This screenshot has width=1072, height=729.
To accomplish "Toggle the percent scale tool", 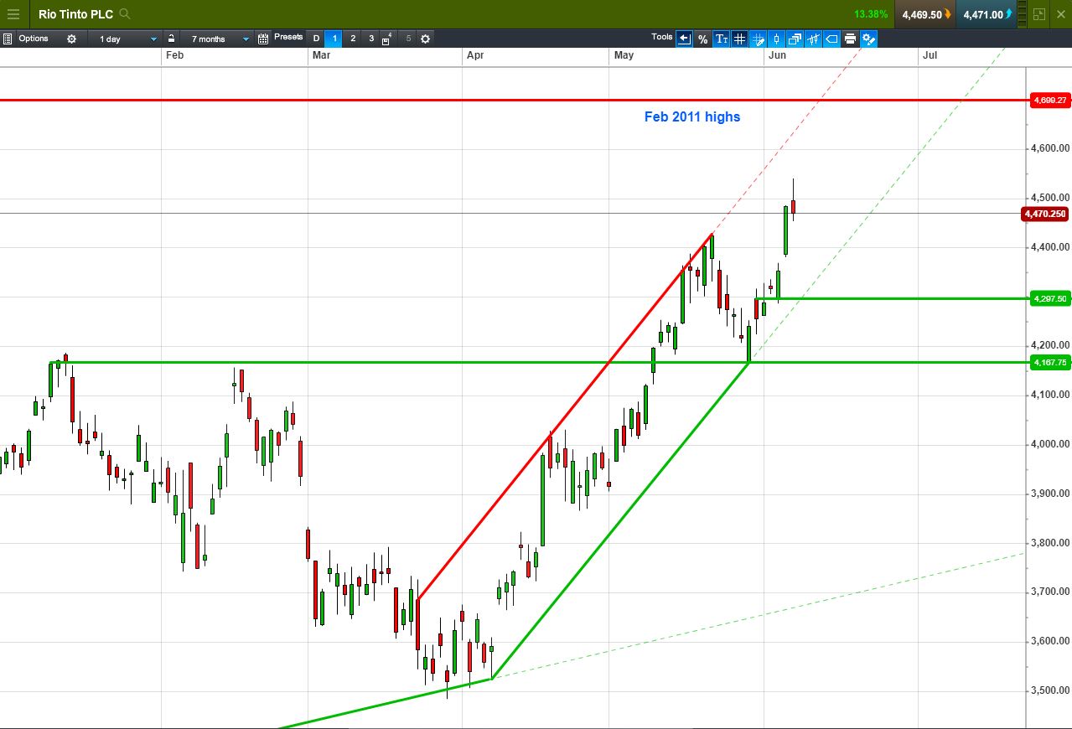I will pos(702,39).
